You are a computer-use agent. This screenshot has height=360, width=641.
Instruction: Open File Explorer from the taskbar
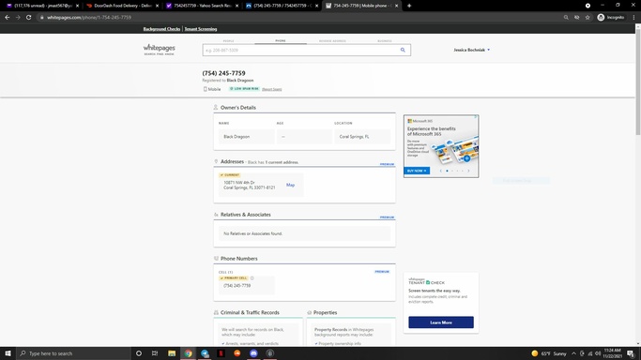click(172, 353)
